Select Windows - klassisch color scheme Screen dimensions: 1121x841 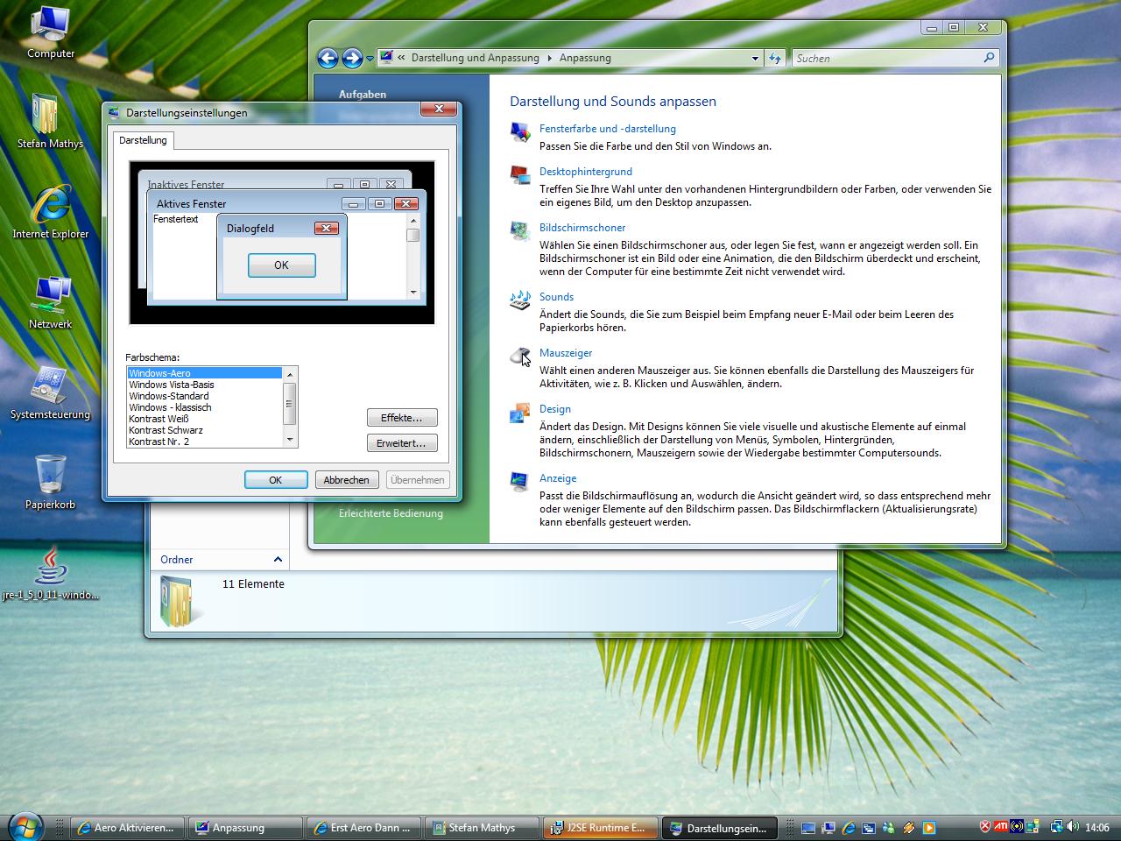tap(170, 407)
